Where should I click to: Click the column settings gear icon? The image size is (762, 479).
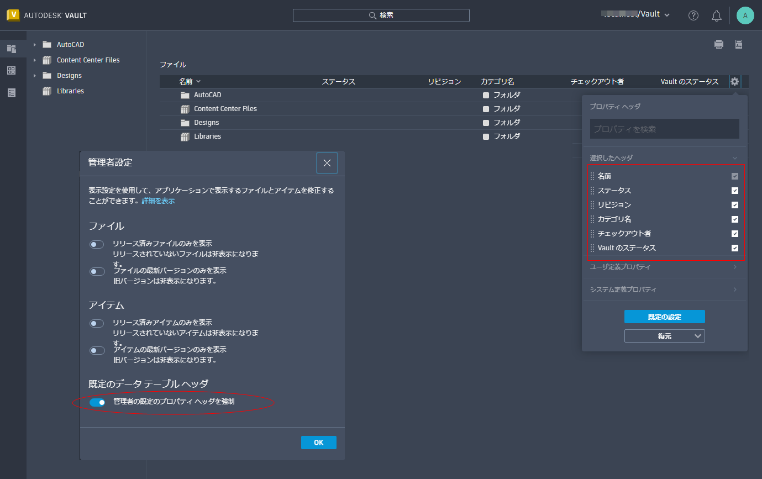click(734, 82)
